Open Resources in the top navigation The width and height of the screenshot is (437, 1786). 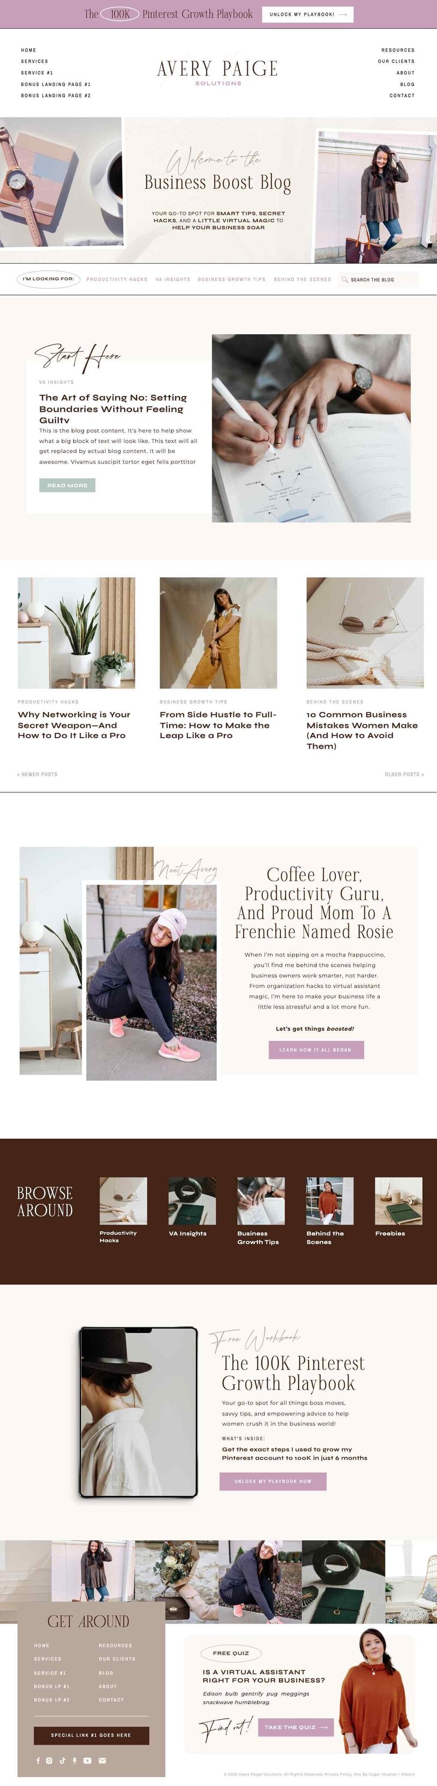point(398,50)
